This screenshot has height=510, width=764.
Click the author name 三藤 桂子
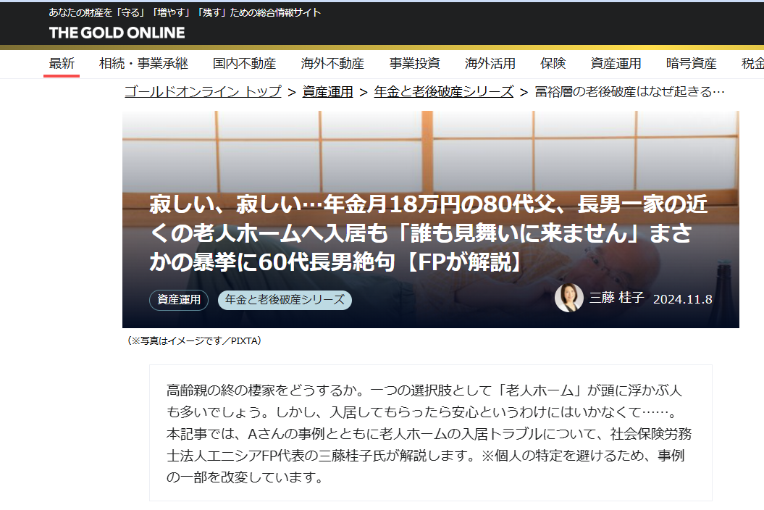[x=617, y=298]
